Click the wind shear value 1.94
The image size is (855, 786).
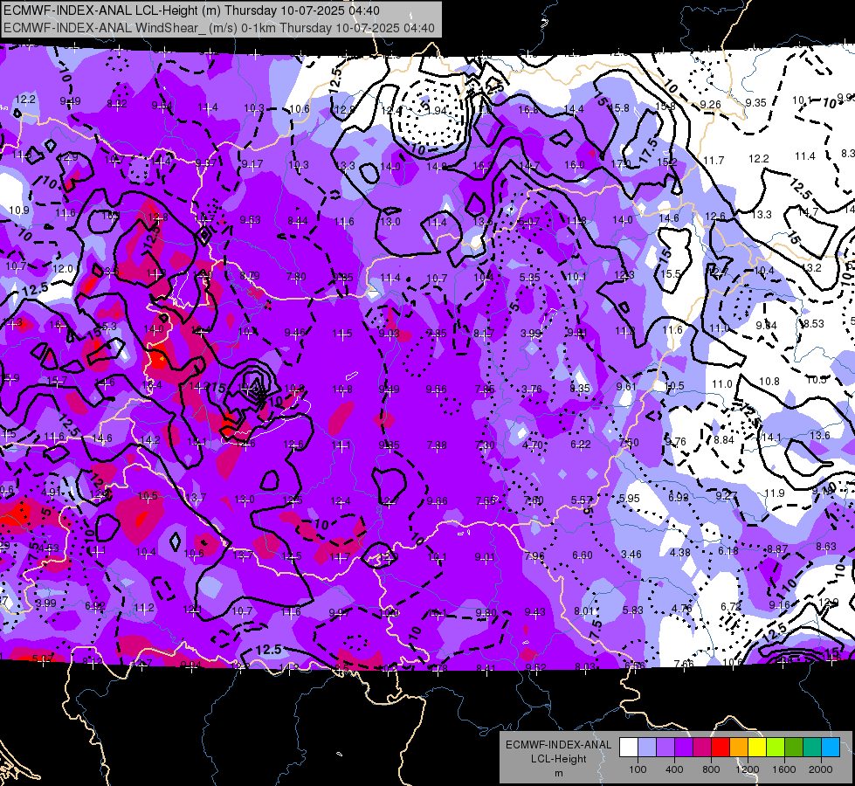click(x=436, y=111)
